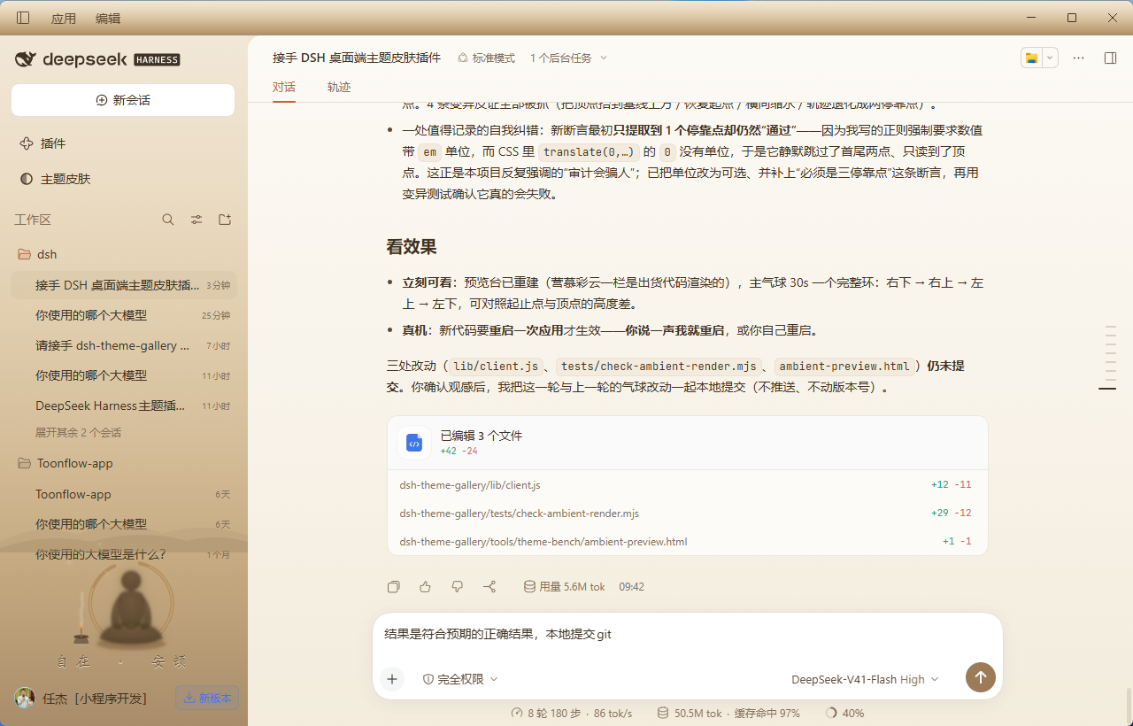
Task: Click the 用量 5.6M tok usage indicator
Action: (564, 586)
